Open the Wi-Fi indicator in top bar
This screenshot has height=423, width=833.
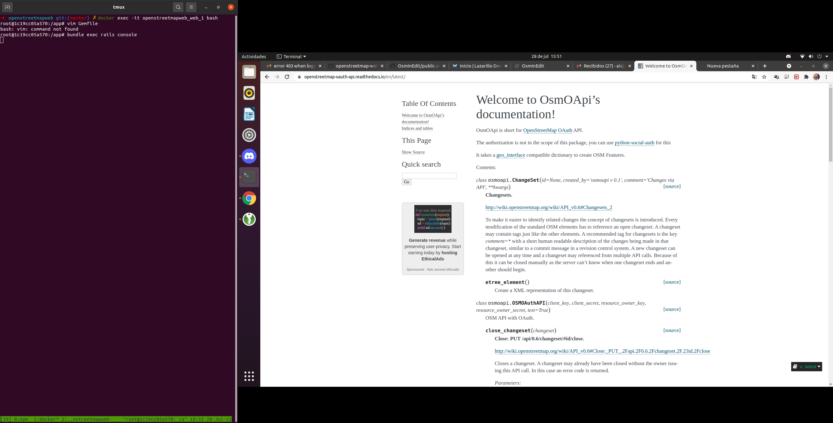point(802,57)
